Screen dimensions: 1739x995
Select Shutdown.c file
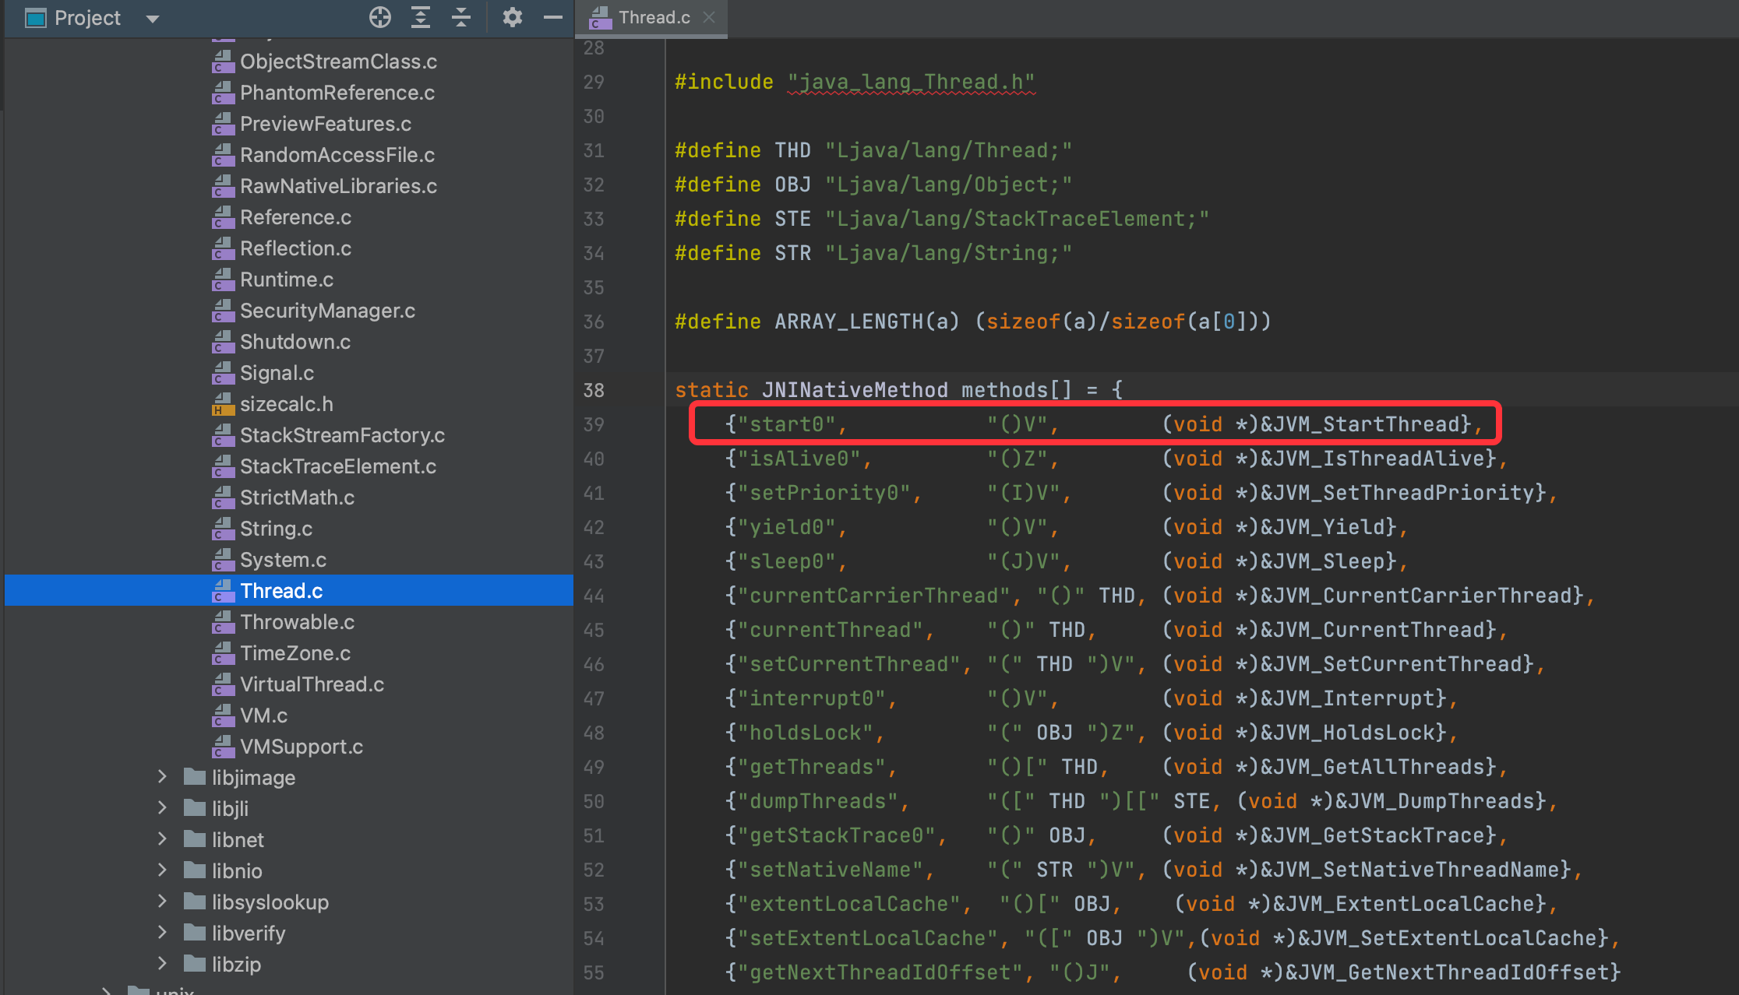[295, 342]
